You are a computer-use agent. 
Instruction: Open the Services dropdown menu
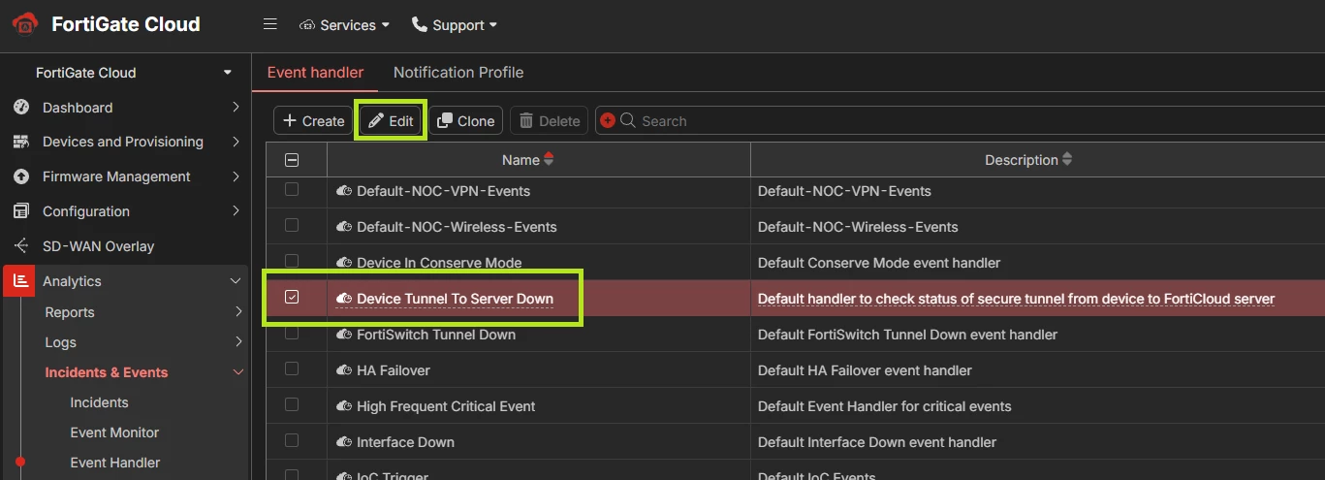click(344, 25)
